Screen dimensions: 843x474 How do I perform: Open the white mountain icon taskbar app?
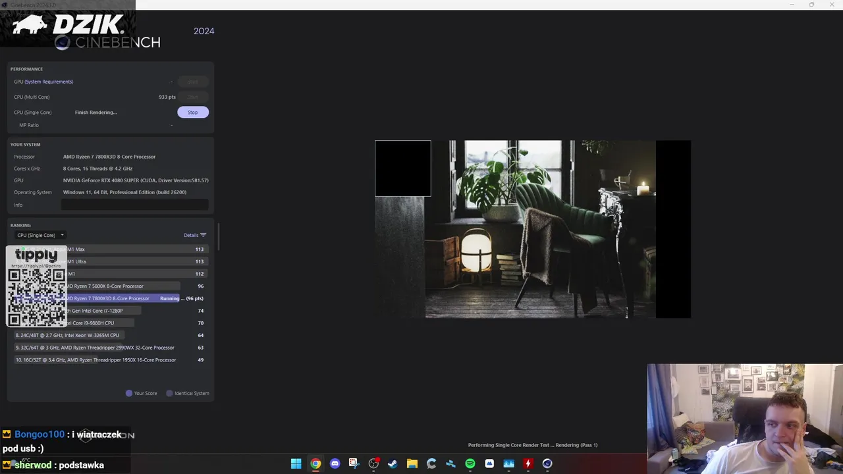coord(489,463)
